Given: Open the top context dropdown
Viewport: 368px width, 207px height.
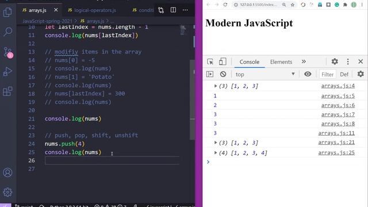Looking at the screenshot, I should tap(265, 74).
